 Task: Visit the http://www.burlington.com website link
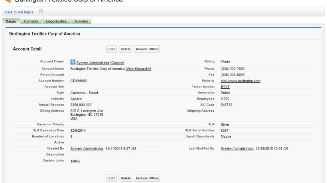coord(240,81)
